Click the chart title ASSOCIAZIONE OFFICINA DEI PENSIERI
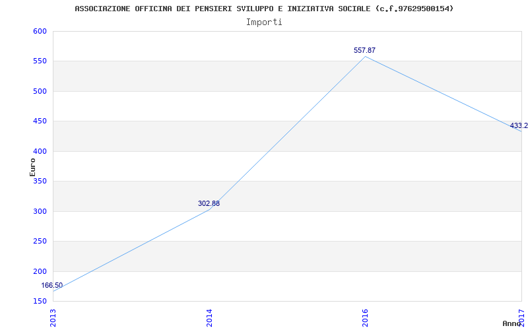 pyautogui.click(x=264, y=9)
